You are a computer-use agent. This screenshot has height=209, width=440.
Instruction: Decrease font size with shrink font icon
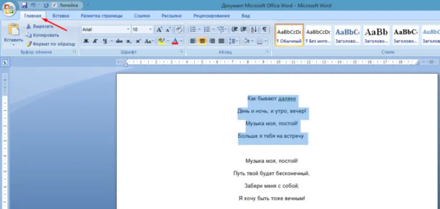168,29
